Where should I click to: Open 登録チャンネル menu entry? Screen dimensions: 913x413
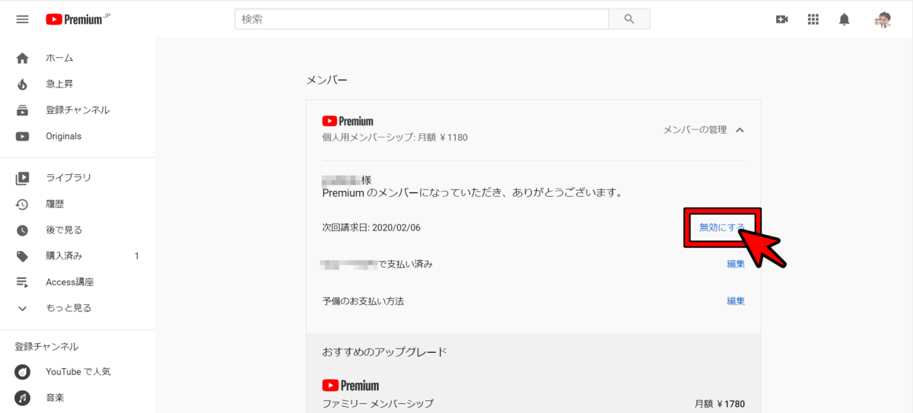coord(78,110)
